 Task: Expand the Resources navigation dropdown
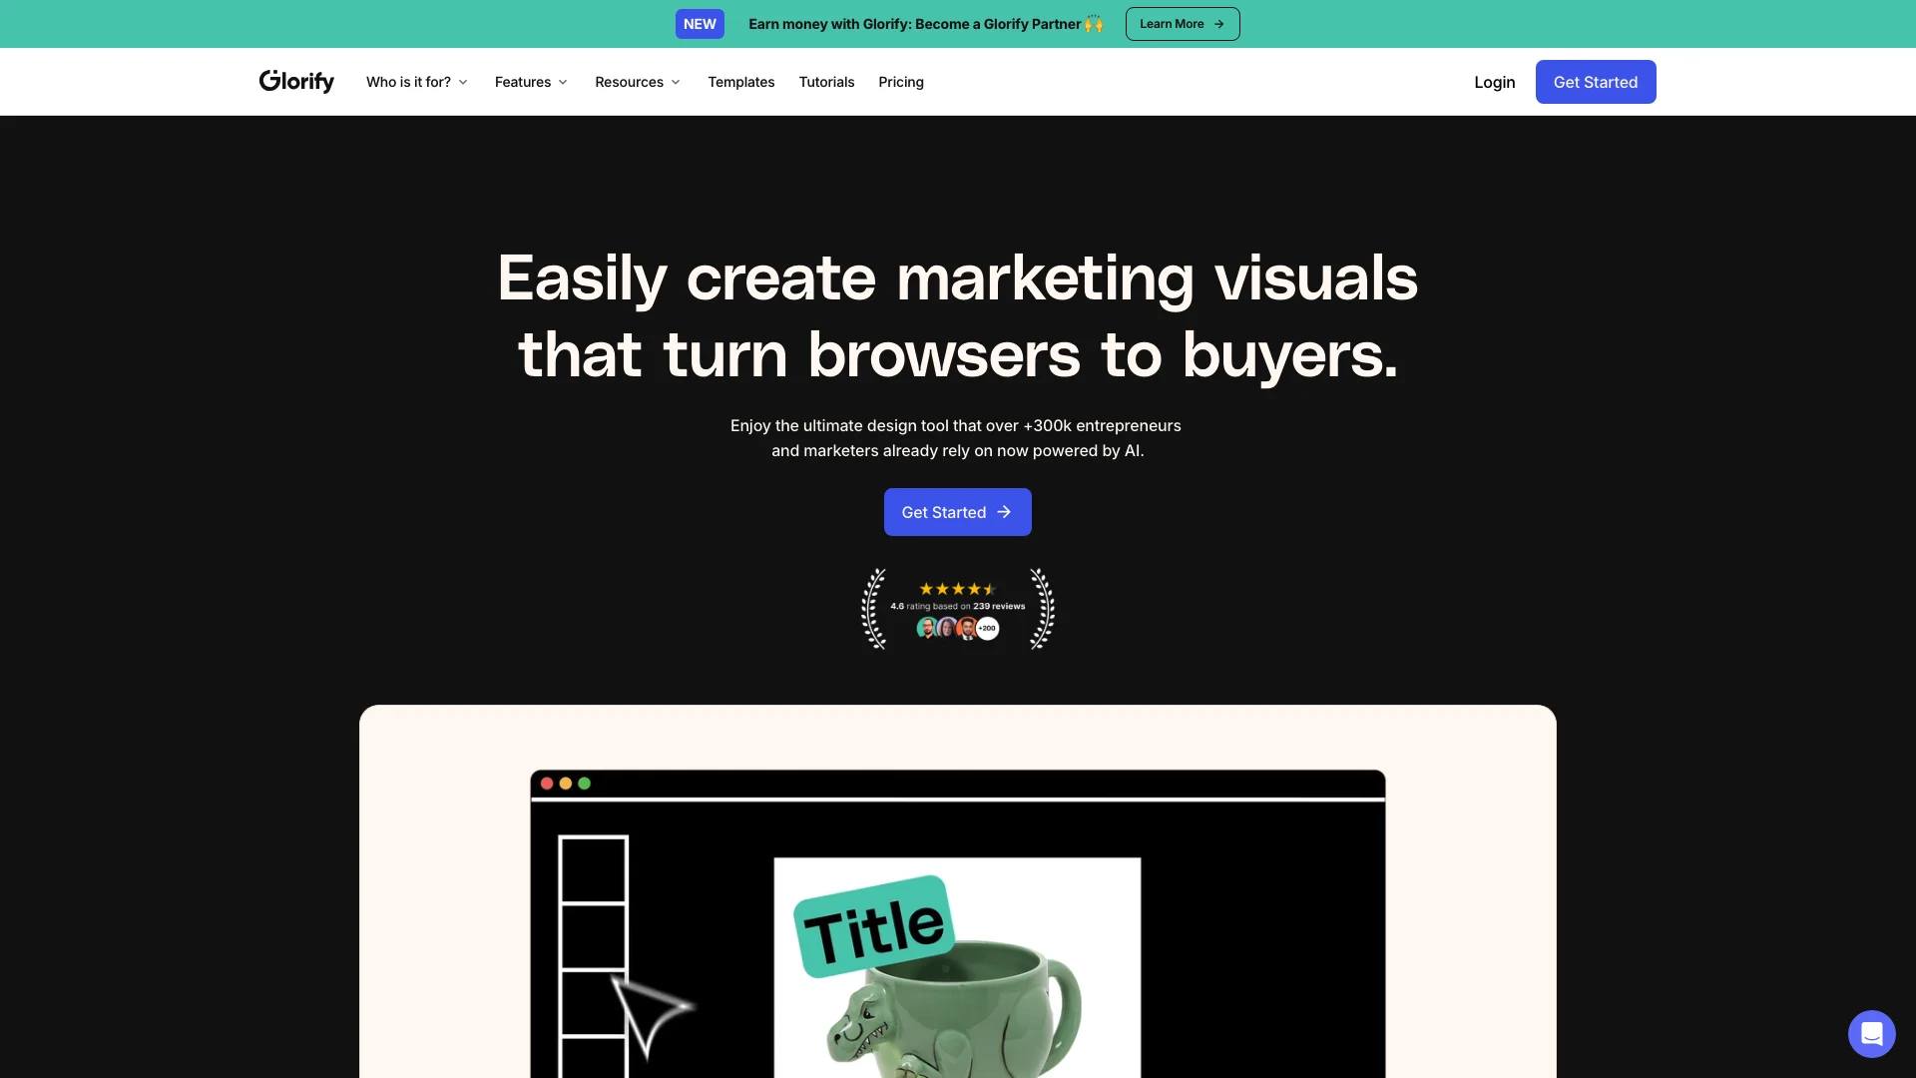click(637, 82)
